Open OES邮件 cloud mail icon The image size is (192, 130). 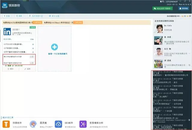tap(58, 124)
